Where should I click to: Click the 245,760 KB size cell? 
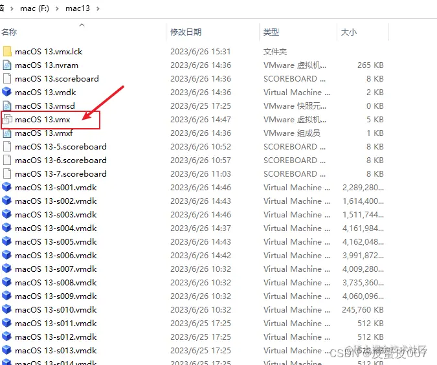click(363, 310)
